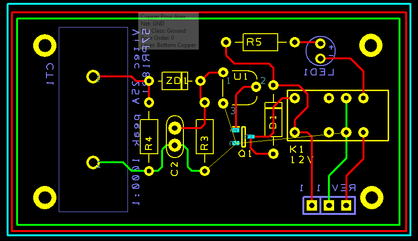Click the CT1 mirrored label

click(x=50, y=74)
